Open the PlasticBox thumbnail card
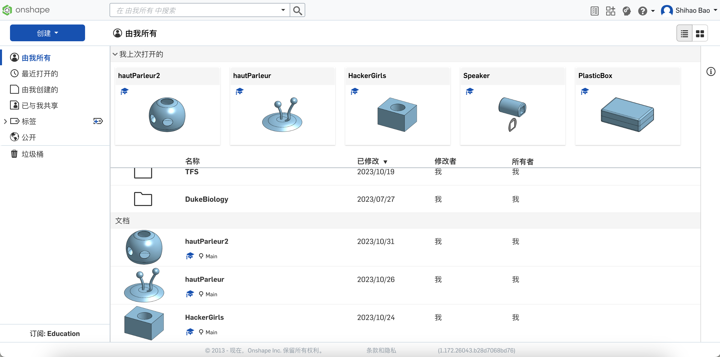720x357 pixels. click(x=627, y=106)
